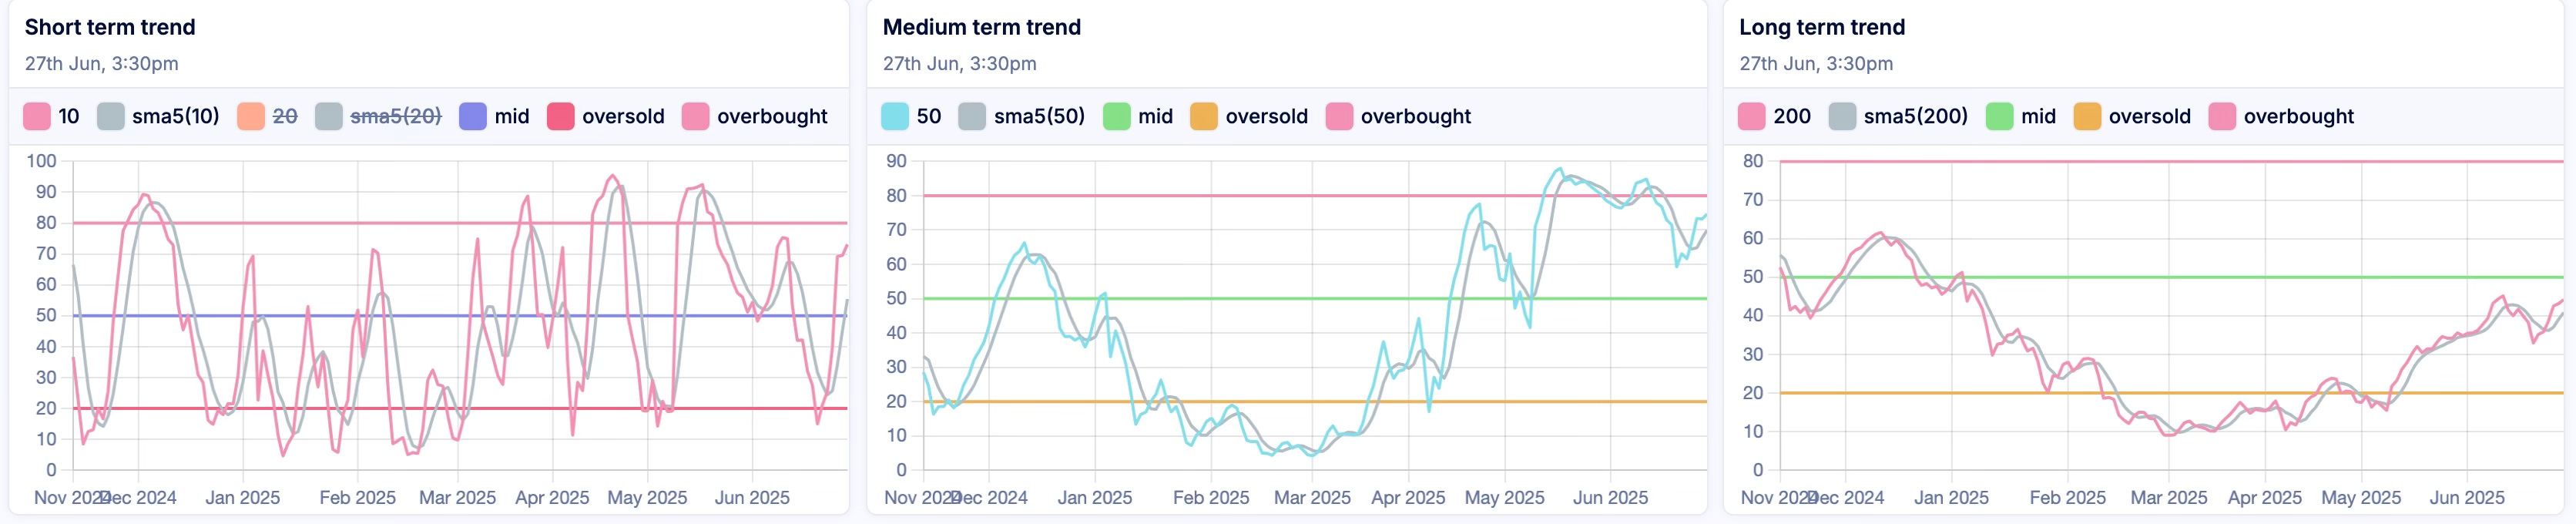Click gray sma5(200) swatch in Long term legend
This screenshot has width=2576, height=524.
tap(1842, 116)
